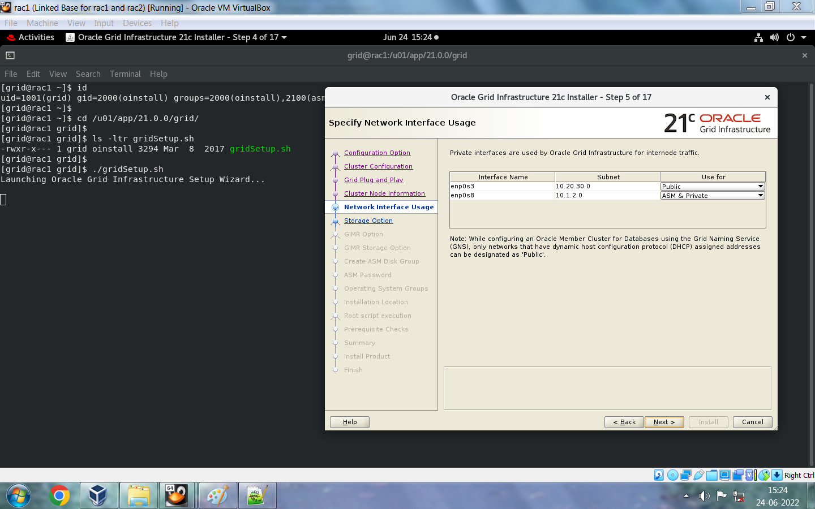Open the shared folders status icon
This screenshot has width=815, height=509.
point(712,475)
